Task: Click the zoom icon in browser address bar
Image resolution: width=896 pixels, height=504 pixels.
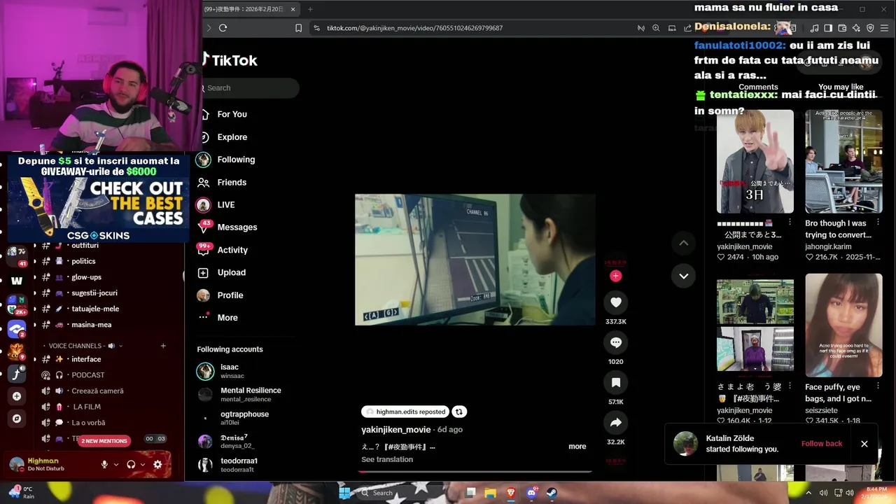Action: pos(656,28)
